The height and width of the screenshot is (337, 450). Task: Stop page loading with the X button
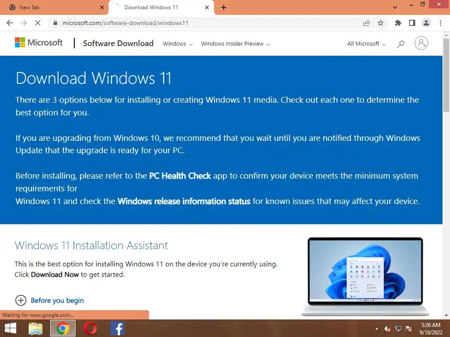click(x=38, y=23)
